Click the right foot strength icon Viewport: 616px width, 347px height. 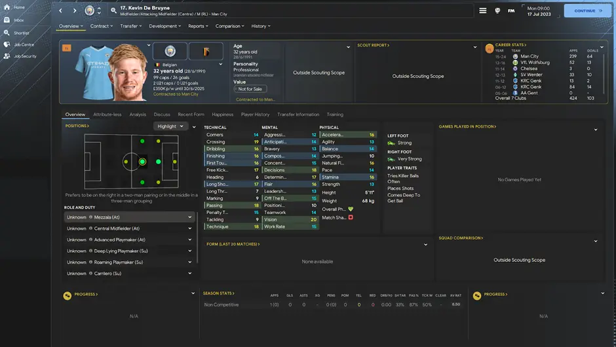point(391,159)
